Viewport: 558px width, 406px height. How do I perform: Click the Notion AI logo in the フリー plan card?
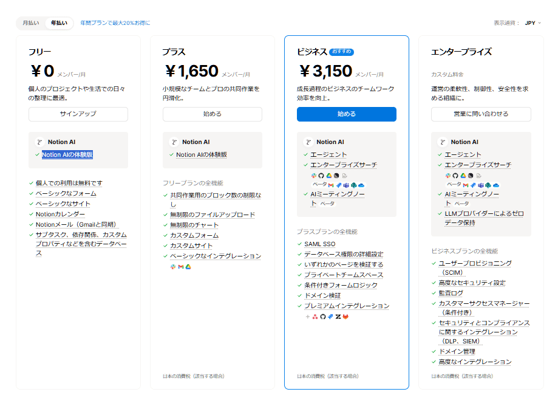40,142
